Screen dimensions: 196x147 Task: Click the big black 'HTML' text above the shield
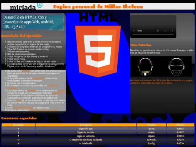click(x=98, y=17)
